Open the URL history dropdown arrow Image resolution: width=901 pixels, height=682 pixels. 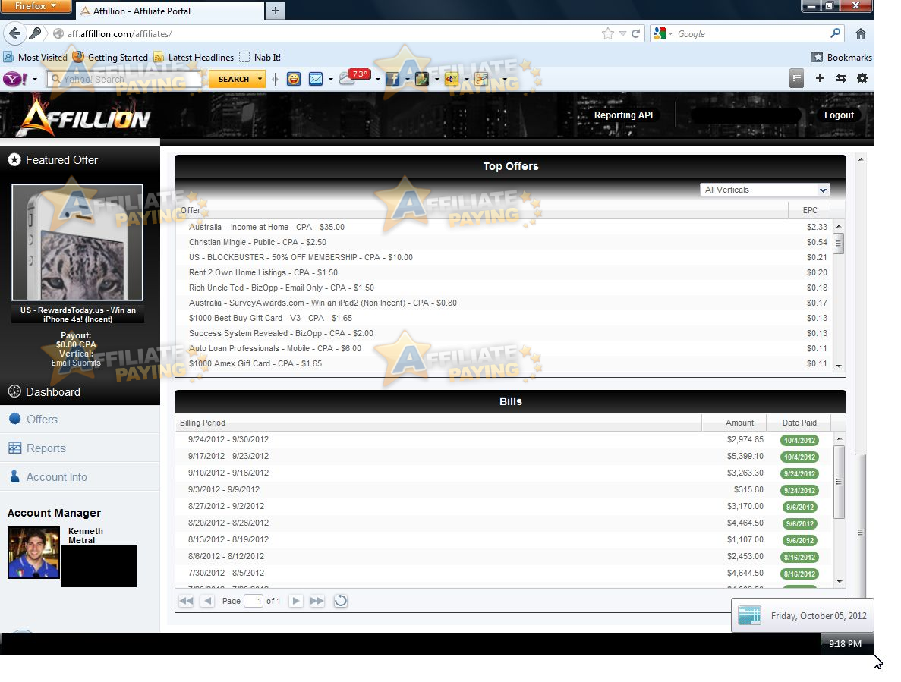click(622, 34)
